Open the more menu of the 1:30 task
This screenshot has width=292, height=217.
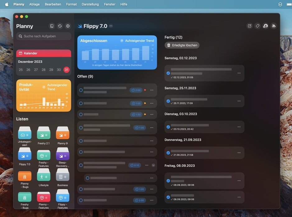point(152,114)
